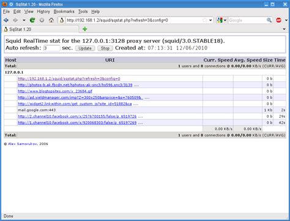This screenshot has height=221, width=290.
Task: Go back with the Back arrow
Action: coord(6,20)
